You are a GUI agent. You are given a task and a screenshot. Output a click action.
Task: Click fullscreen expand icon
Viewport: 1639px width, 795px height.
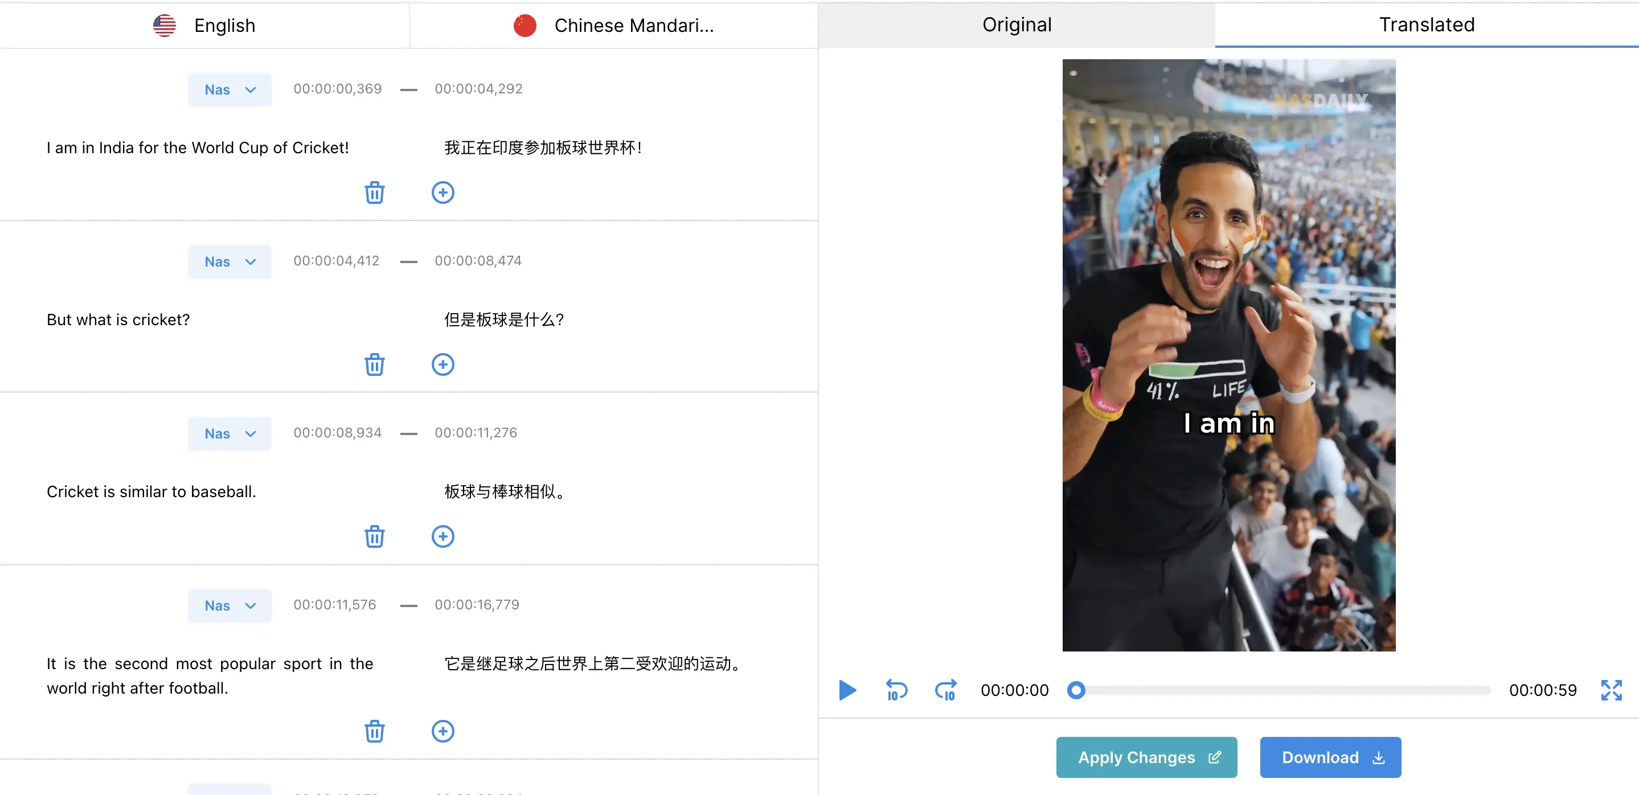pyautogui.click(x=1612, y=690)
